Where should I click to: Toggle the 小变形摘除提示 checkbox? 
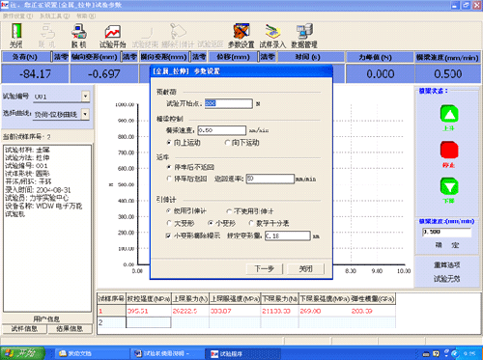click(x=168, y=235)
